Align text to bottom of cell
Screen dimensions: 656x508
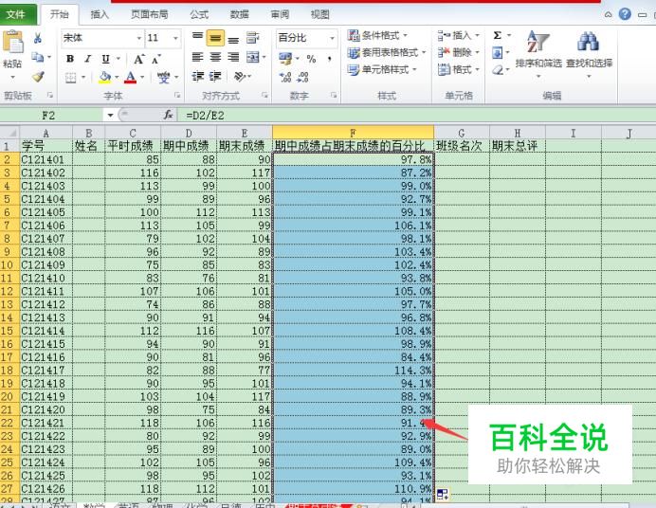233,38
